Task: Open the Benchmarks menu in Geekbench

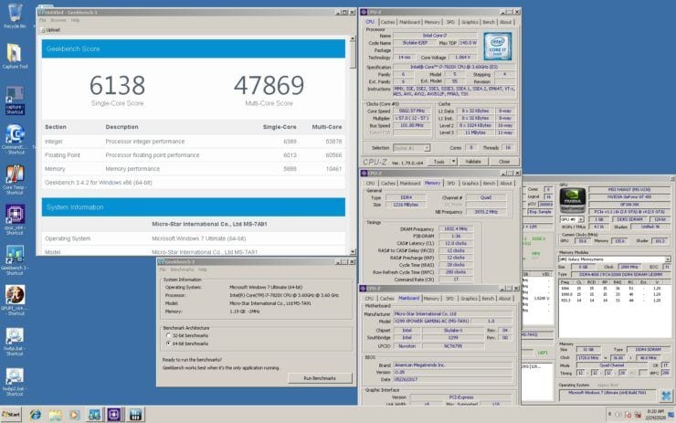Action: click(x=182, y=270)
